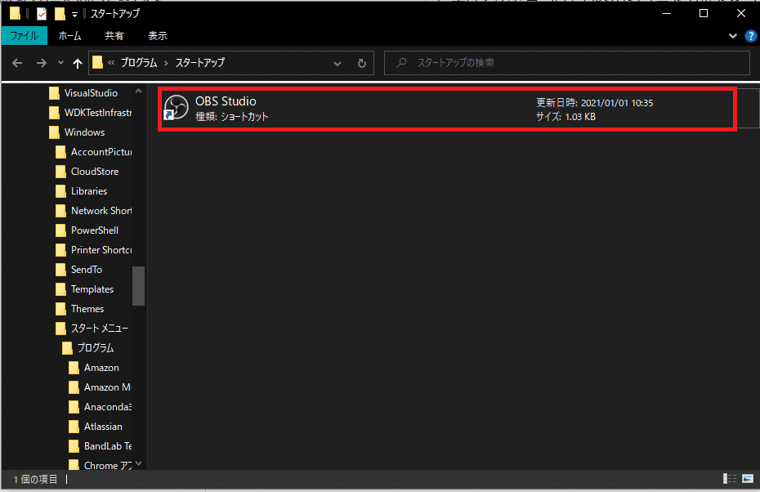The image size is (760, 492).
Task: Expand the address bar history dropdown
Action: coord(338,63)
